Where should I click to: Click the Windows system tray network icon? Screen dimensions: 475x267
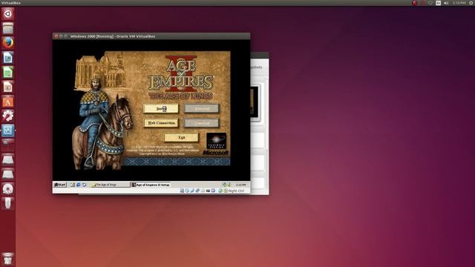[x=224, y=185]
